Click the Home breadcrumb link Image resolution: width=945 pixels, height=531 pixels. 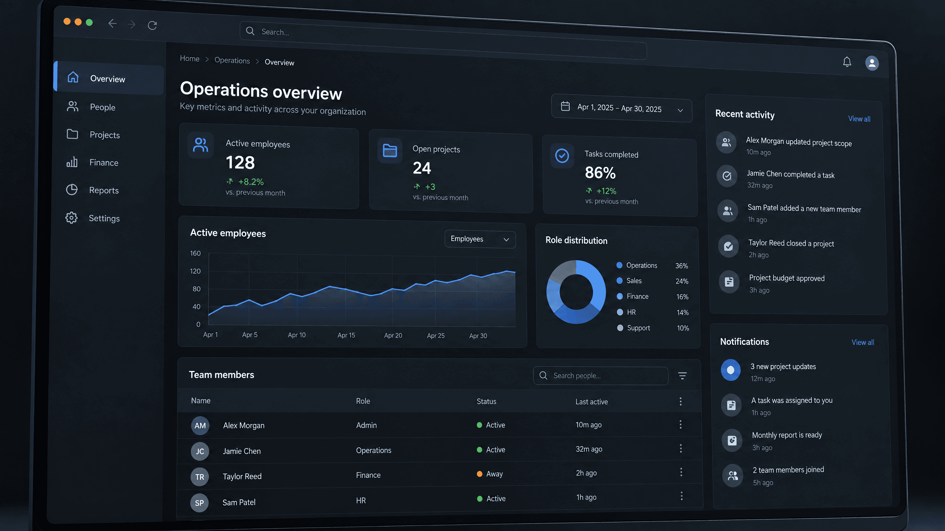tap(189, 59)
